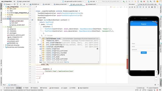Open the Problems tool window
The width and height of the screenshot is (162, 91).
coord(34,88)
